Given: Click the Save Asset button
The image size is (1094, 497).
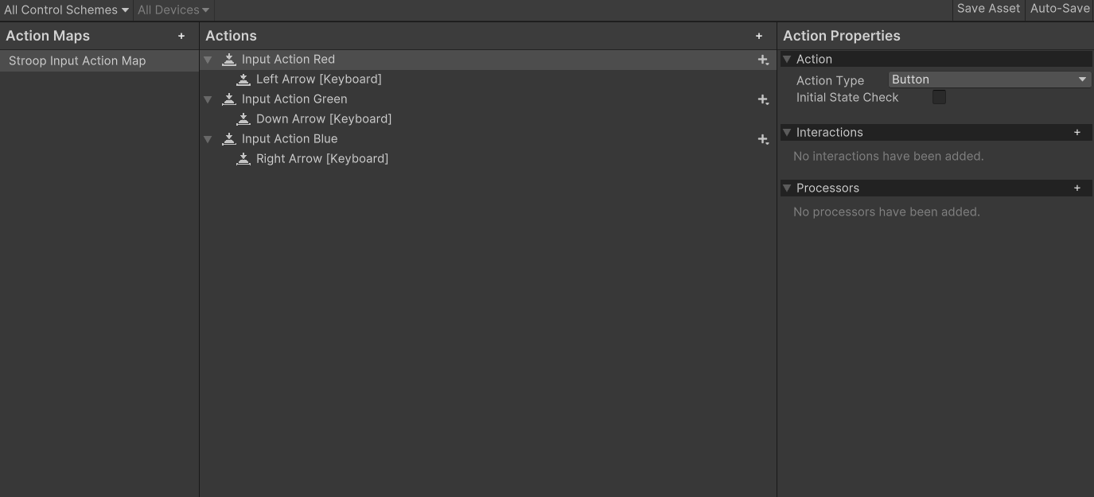Looking at the screenshot, I should point(988,9).
